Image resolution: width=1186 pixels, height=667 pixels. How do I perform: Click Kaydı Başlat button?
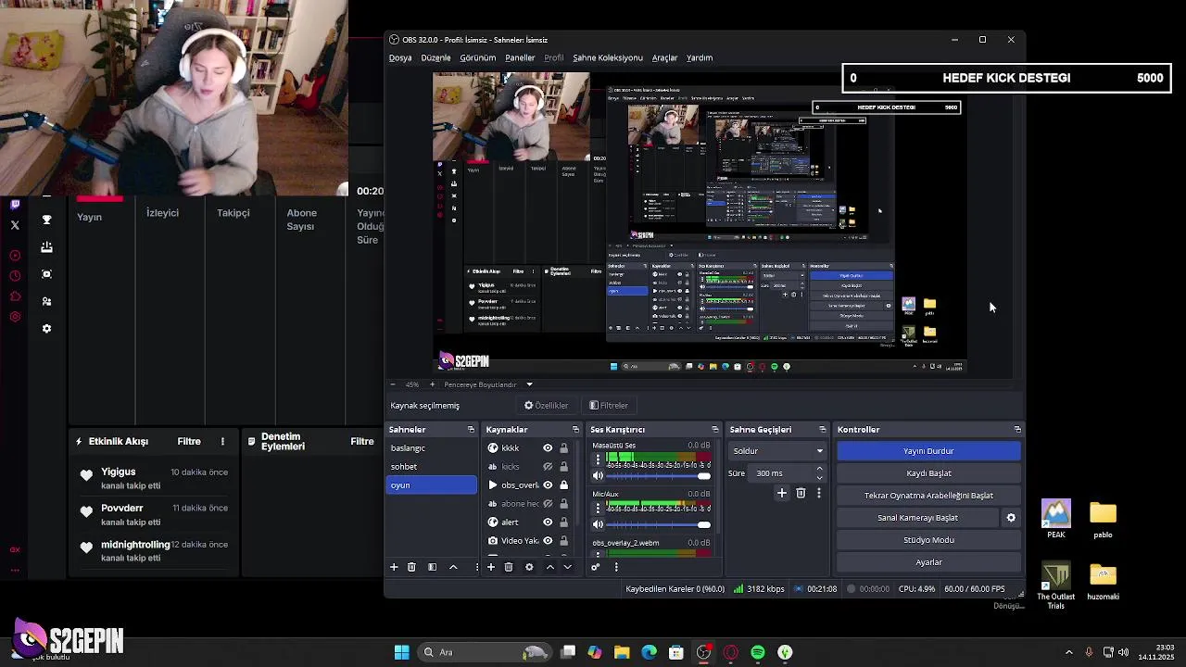928,473
